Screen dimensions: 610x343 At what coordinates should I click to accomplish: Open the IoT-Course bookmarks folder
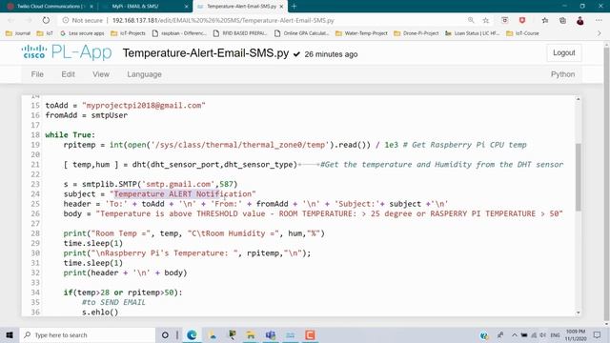coord(523,33)
